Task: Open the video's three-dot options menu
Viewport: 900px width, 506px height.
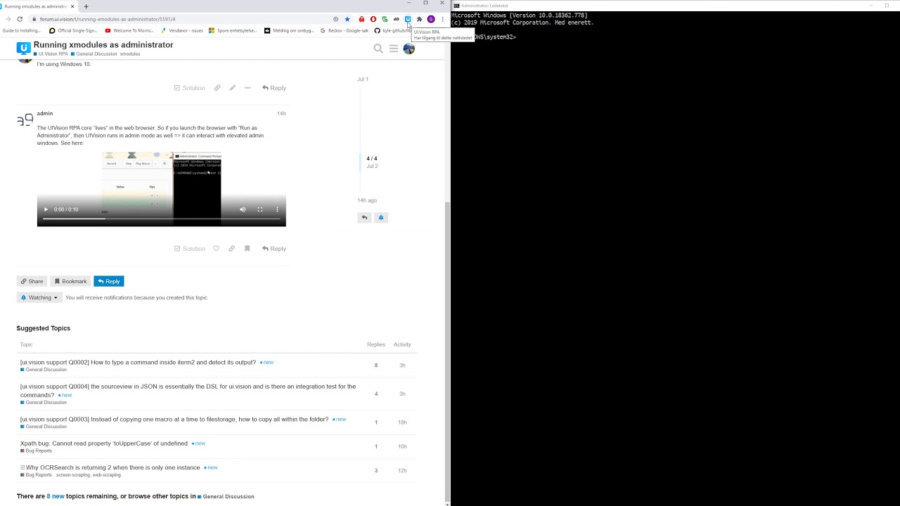Action: click(x=277, y=209)
